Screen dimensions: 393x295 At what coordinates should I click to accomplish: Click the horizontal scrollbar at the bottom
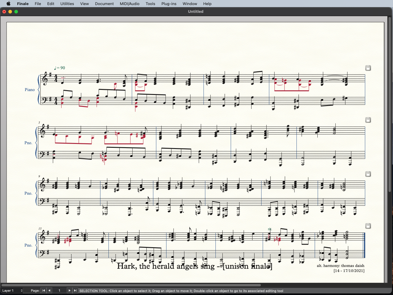tap(131, 285)
